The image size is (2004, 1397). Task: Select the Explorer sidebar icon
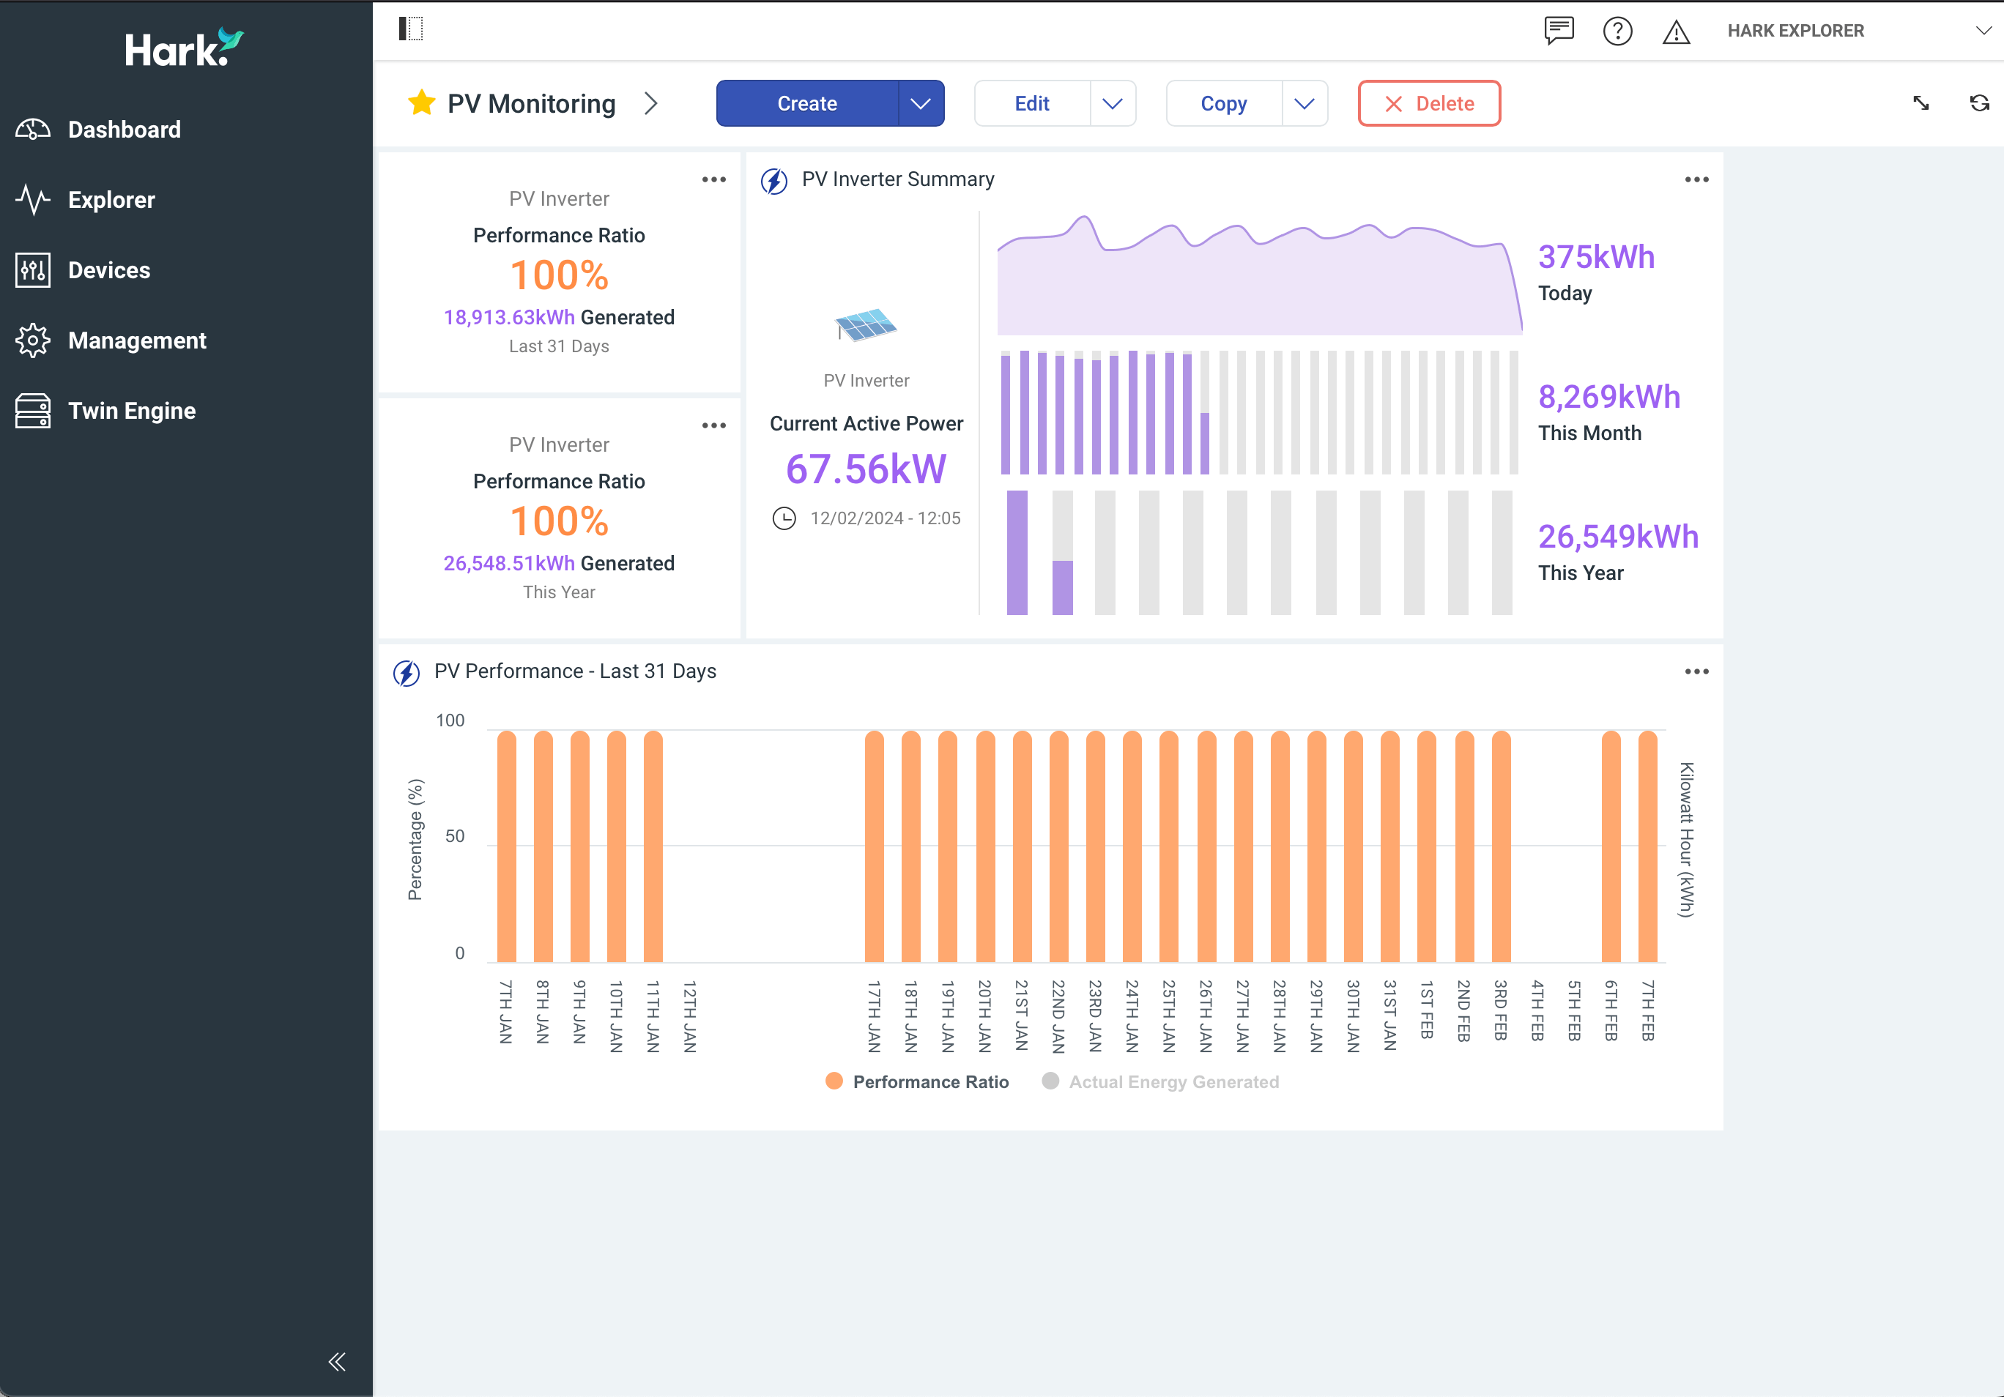point(111,200)
